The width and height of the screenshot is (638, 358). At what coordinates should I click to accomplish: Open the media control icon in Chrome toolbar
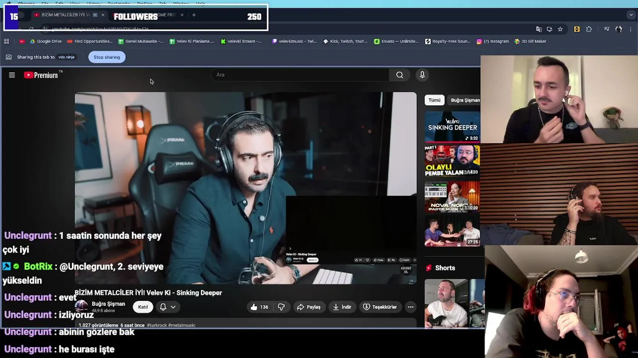[x=607, y=29]
